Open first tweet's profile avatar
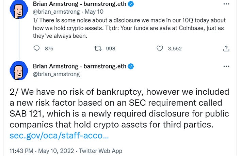 coord(19,10)
